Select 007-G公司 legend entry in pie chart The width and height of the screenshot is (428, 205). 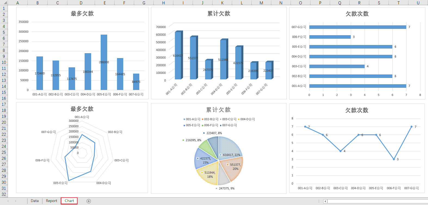tap(229, 125)
